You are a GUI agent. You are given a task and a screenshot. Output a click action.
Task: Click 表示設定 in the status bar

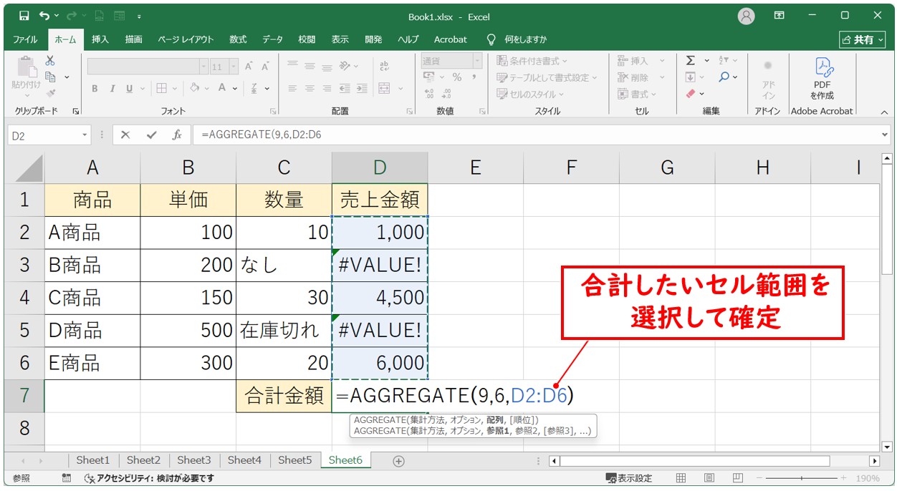pos(629,478)
